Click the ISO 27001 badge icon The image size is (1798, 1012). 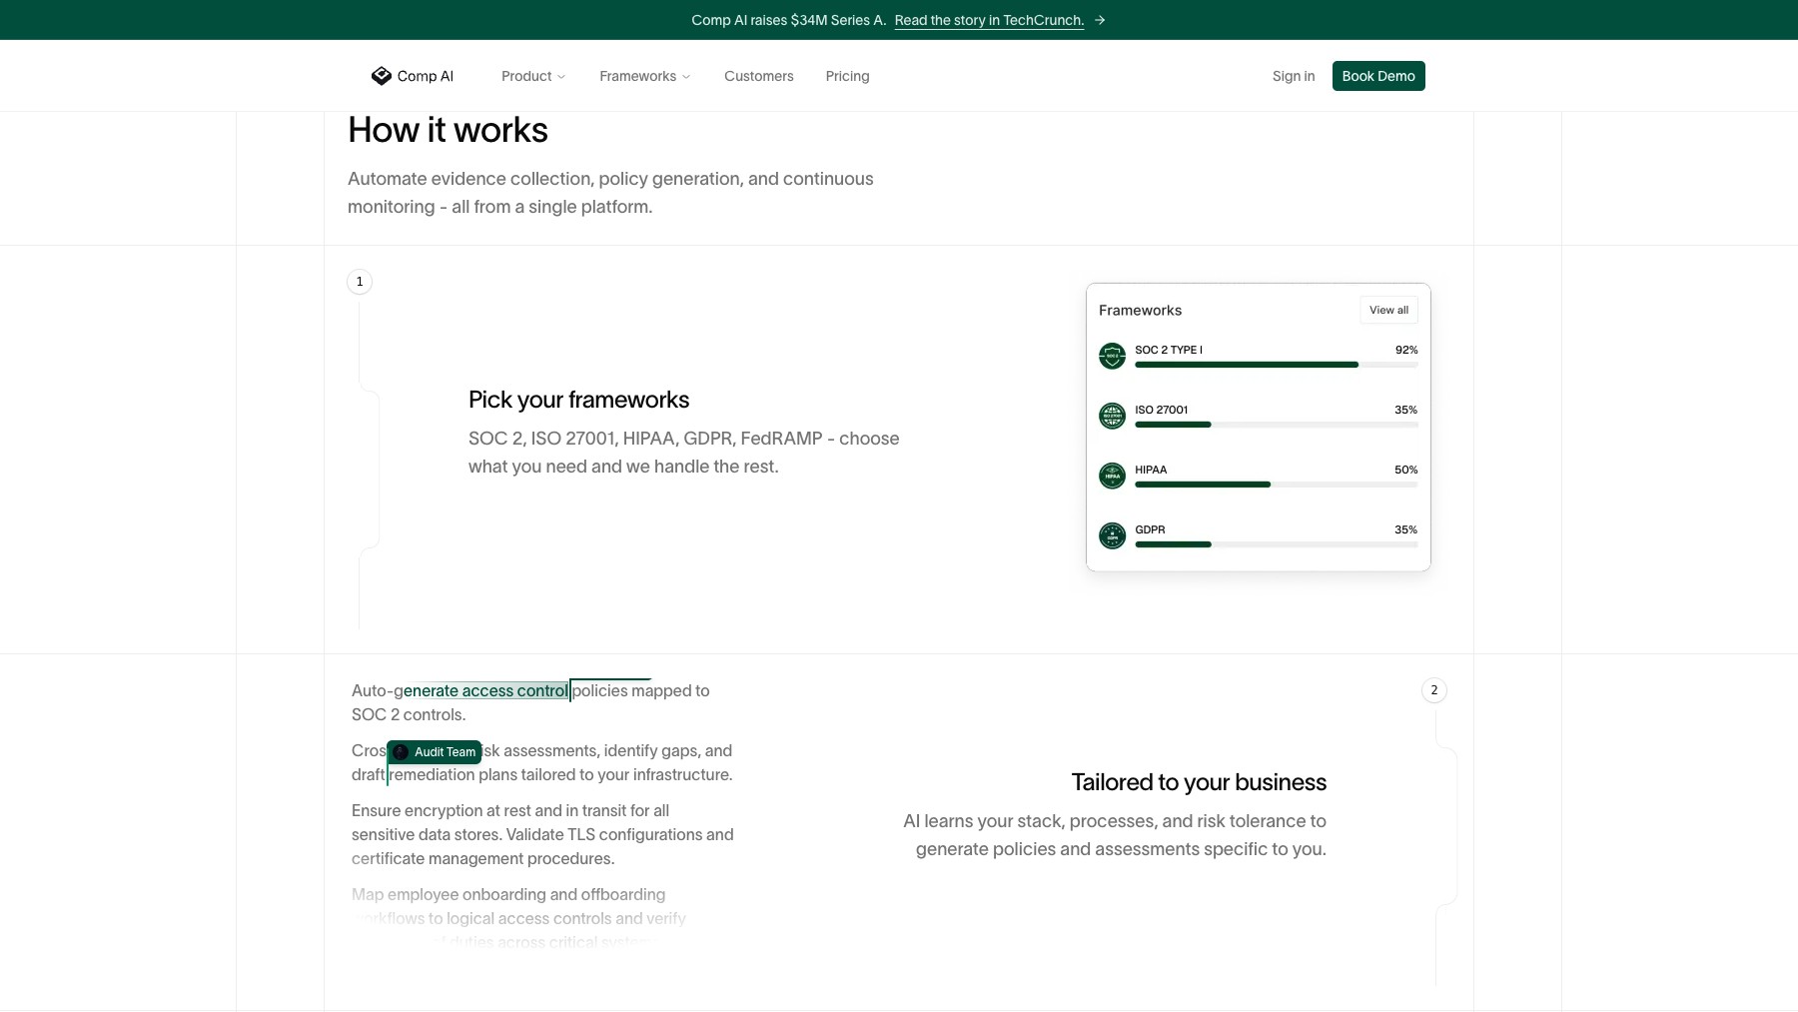pos(1112,416)
